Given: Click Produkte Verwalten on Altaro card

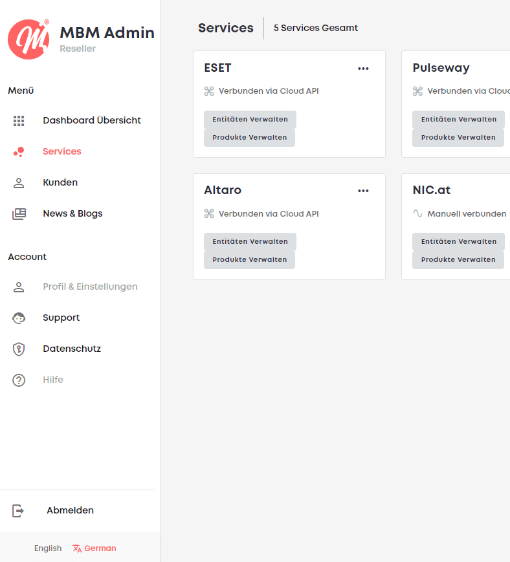Looking at the screenshot, I should point(250,260).
